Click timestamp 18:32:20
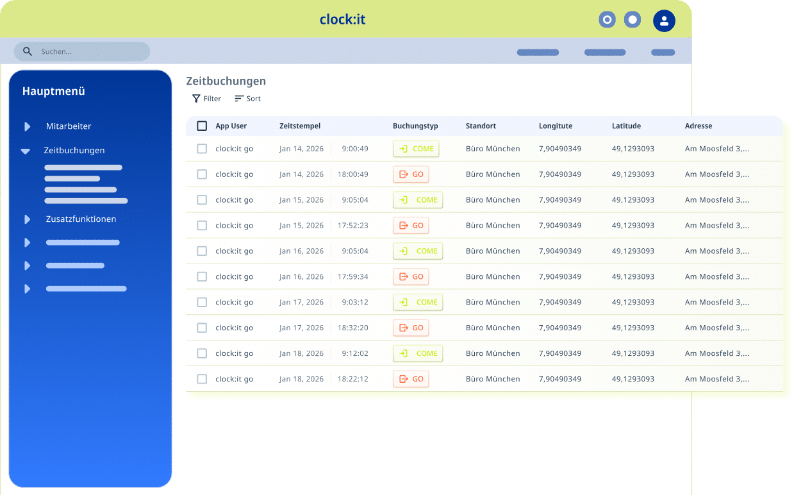This screenshot has width=794, height=495. point(353,328)
